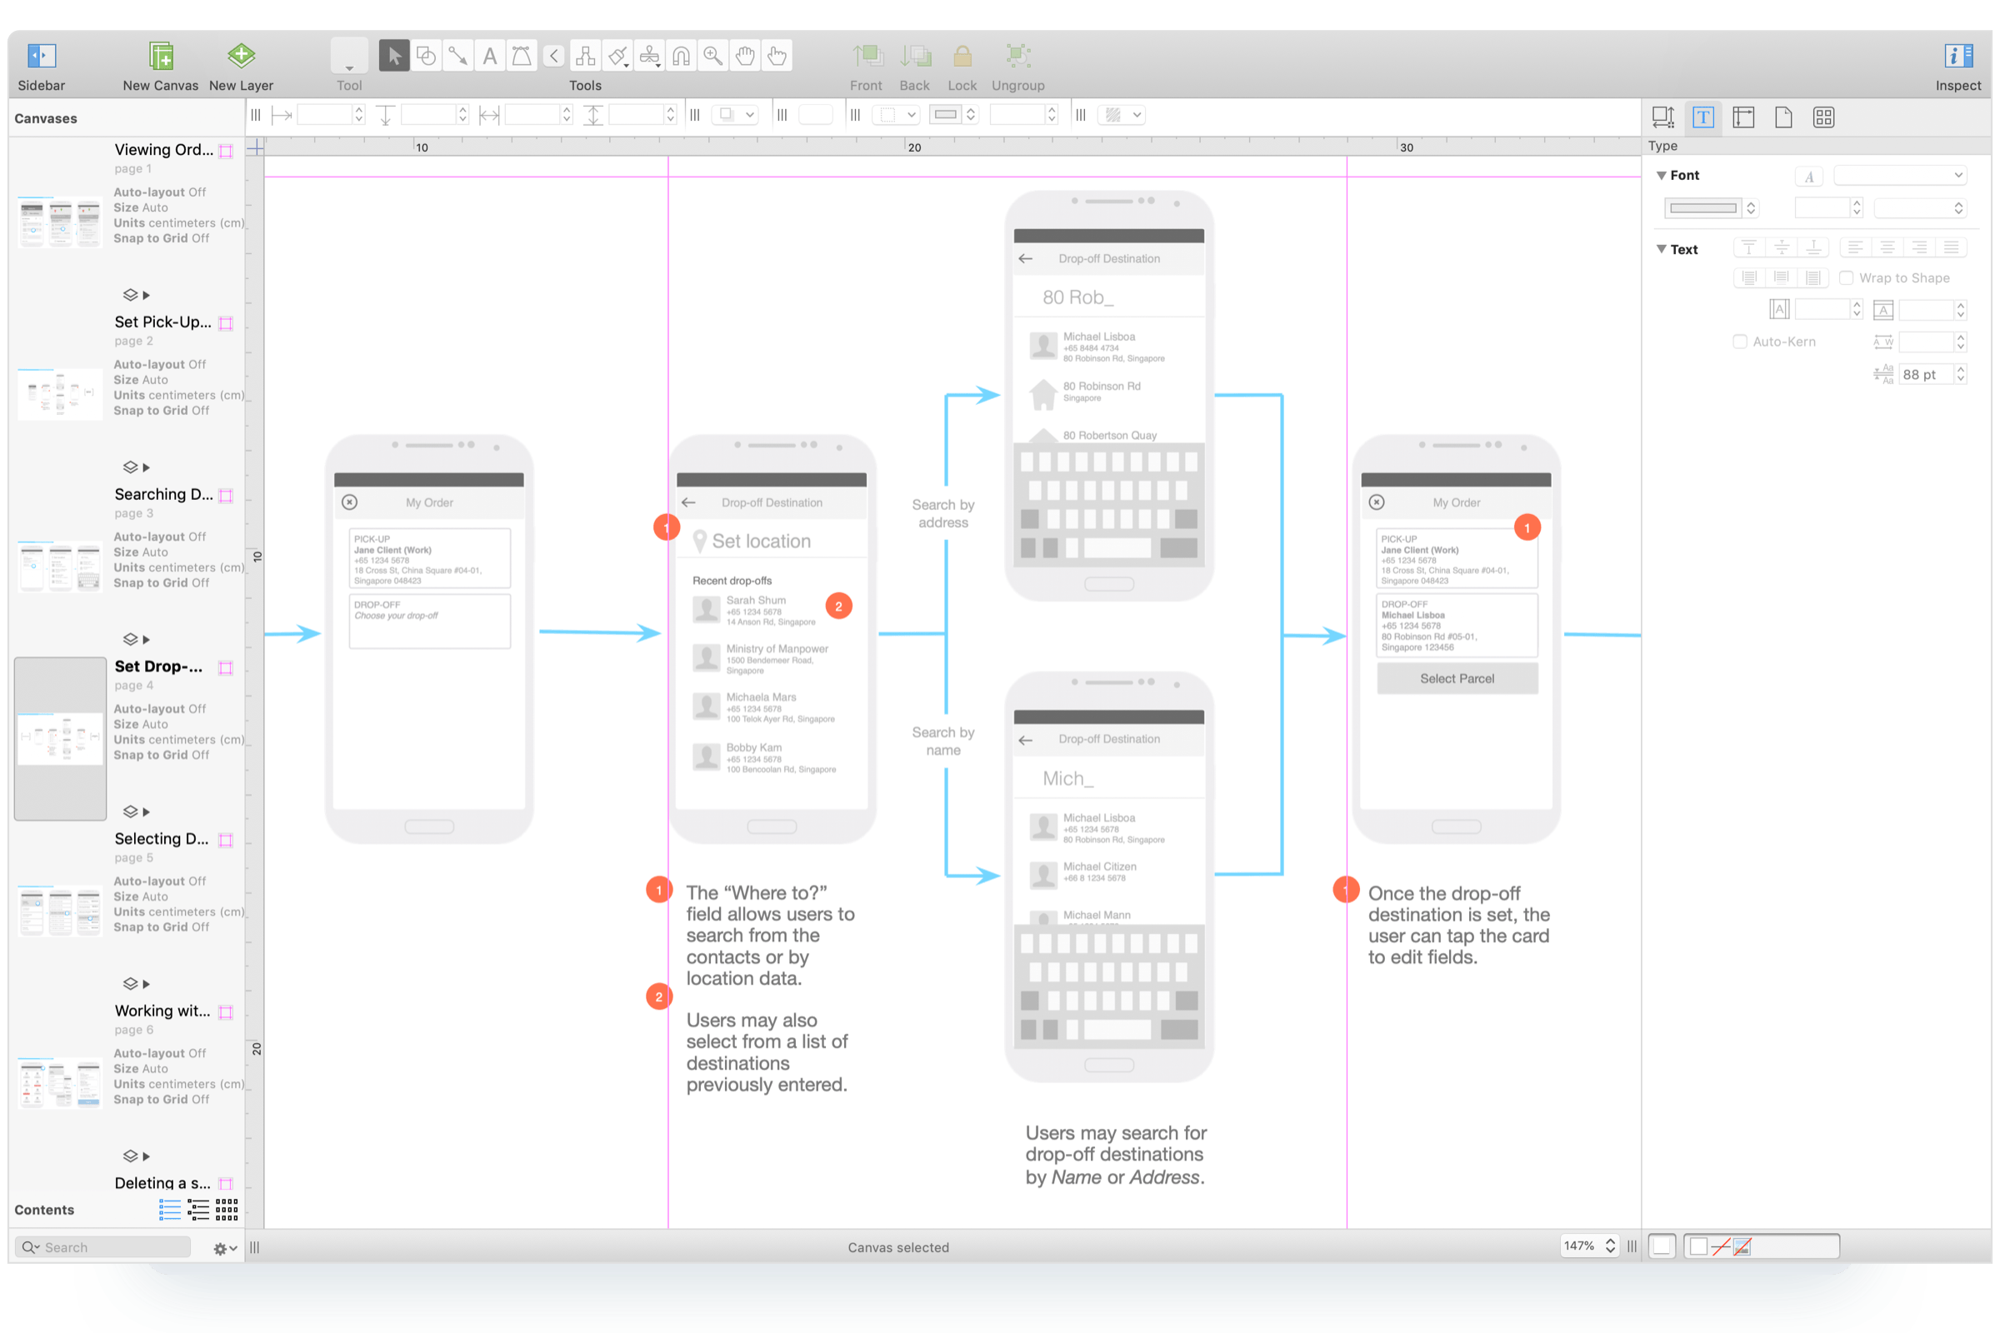
Task: Send object to Back
Action: click(x=915, y=56)
